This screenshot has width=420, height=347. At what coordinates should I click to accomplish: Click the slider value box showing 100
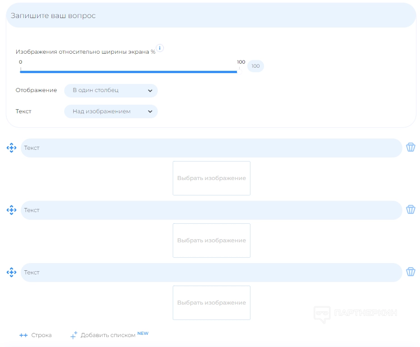point(255,66)
